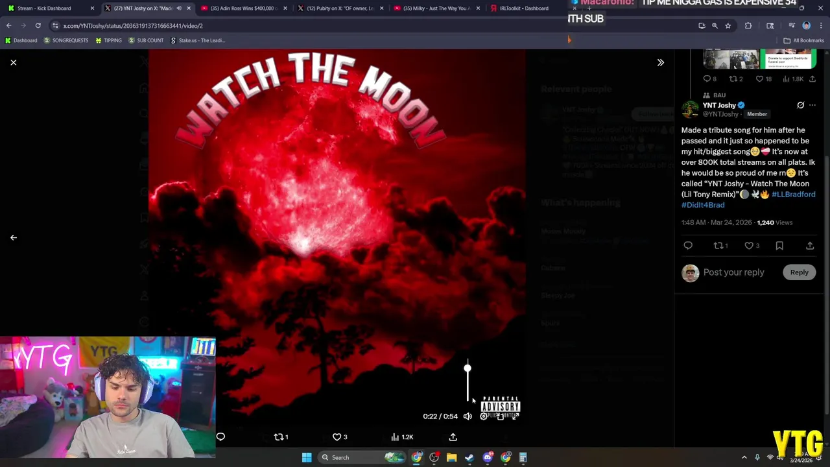Open YNT Joshy profile name link

point(719,105)
